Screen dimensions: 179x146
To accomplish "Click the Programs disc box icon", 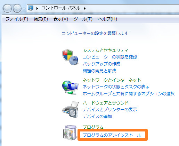I will [70, 133].
